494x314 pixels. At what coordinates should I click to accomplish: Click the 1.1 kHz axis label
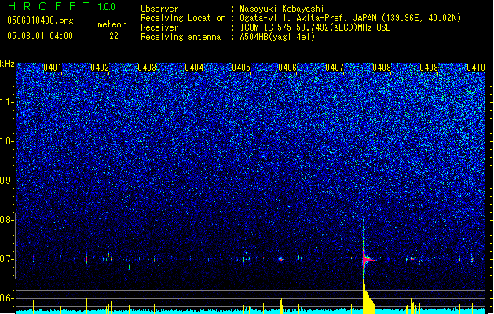click(x=7, y=102)
